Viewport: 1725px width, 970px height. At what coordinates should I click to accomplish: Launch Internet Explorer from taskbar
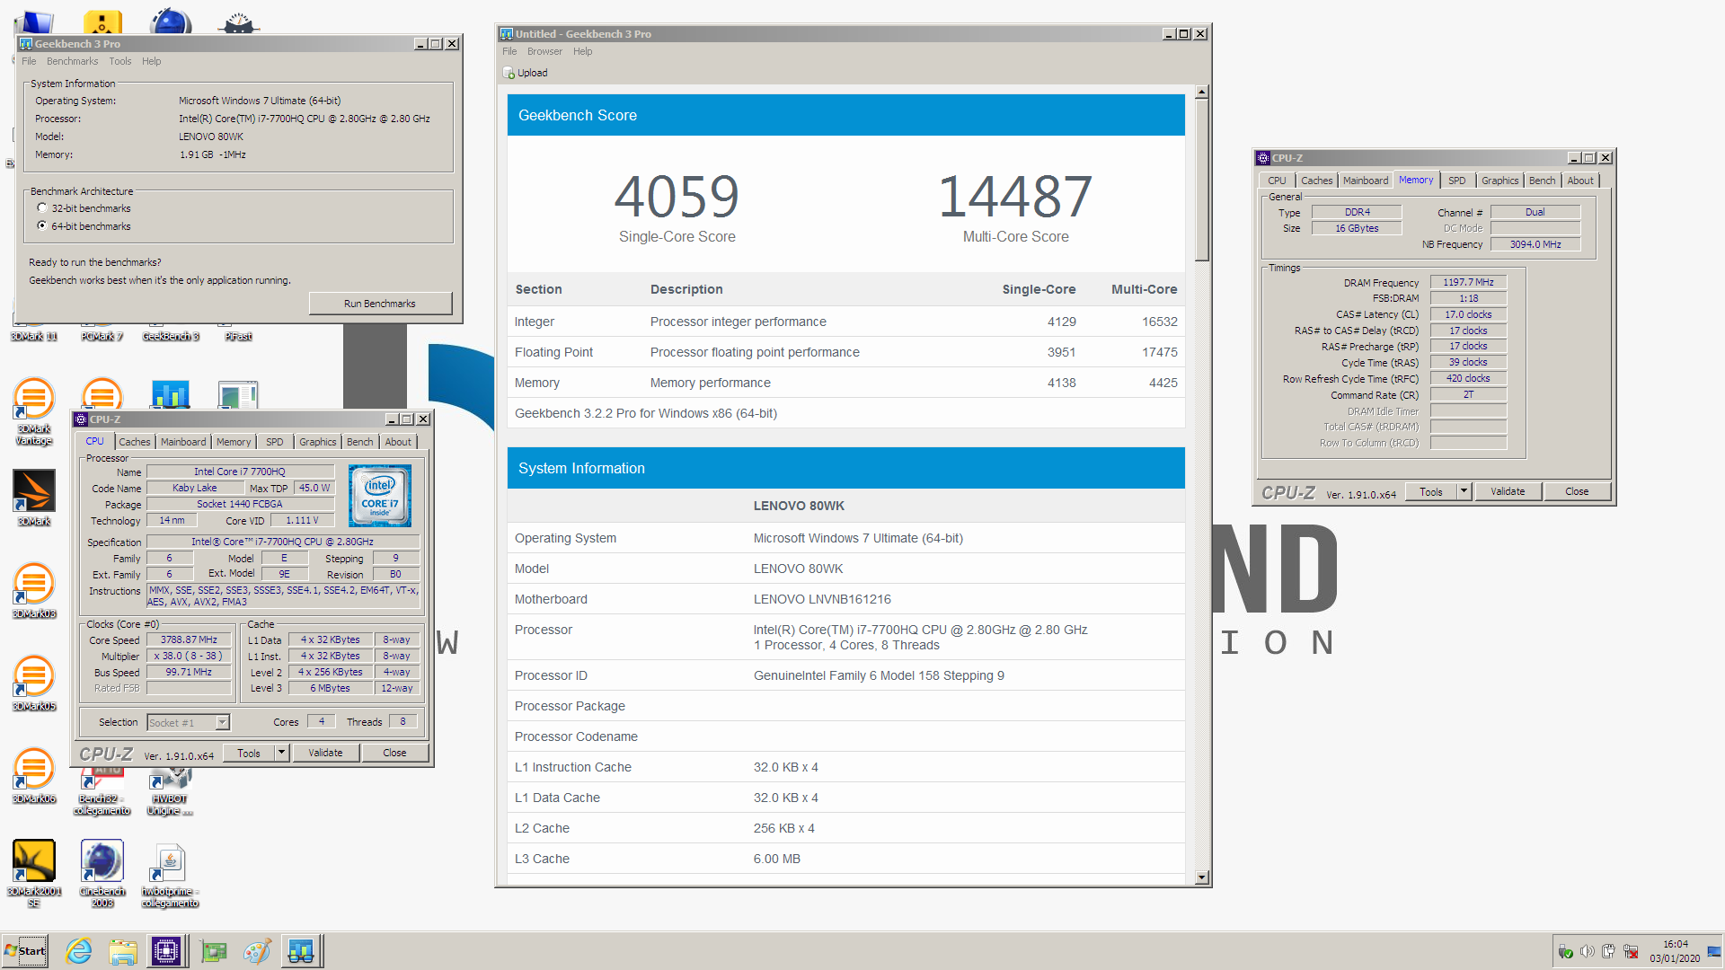click(79, 951)
